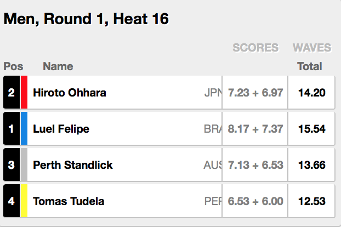The height and width of the screenshot is (227, 341).
Task: Click the position 4 badge
Action: (x=12, y=201)
